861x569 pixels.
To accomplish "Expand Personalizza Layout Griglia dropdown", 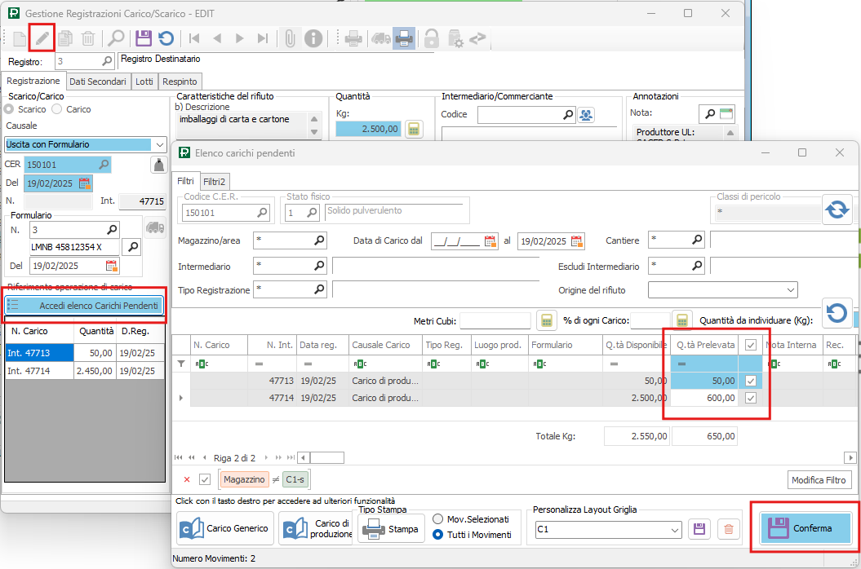I will coord(674,530).
